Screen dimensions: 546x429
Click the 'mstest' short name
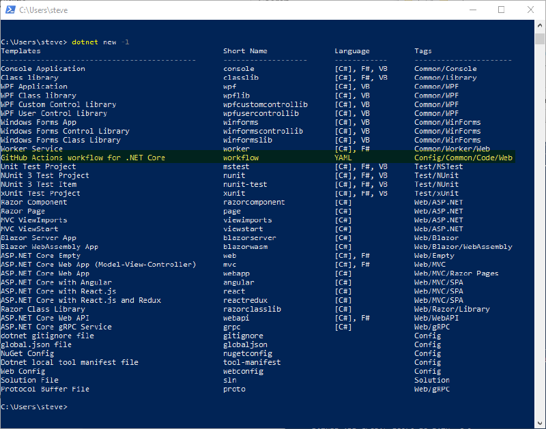(236, 166)
